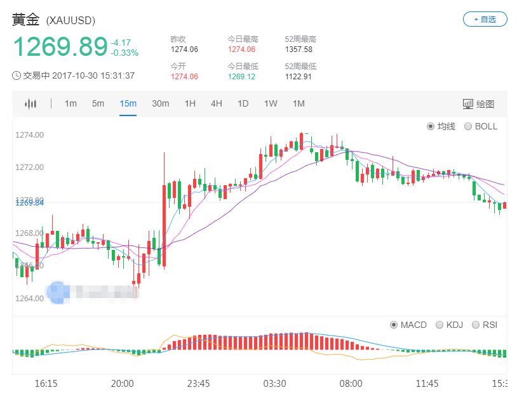Click the 1269.84 current price marker
Viewport: 517px width, 404px height.
tap(29, 203)
